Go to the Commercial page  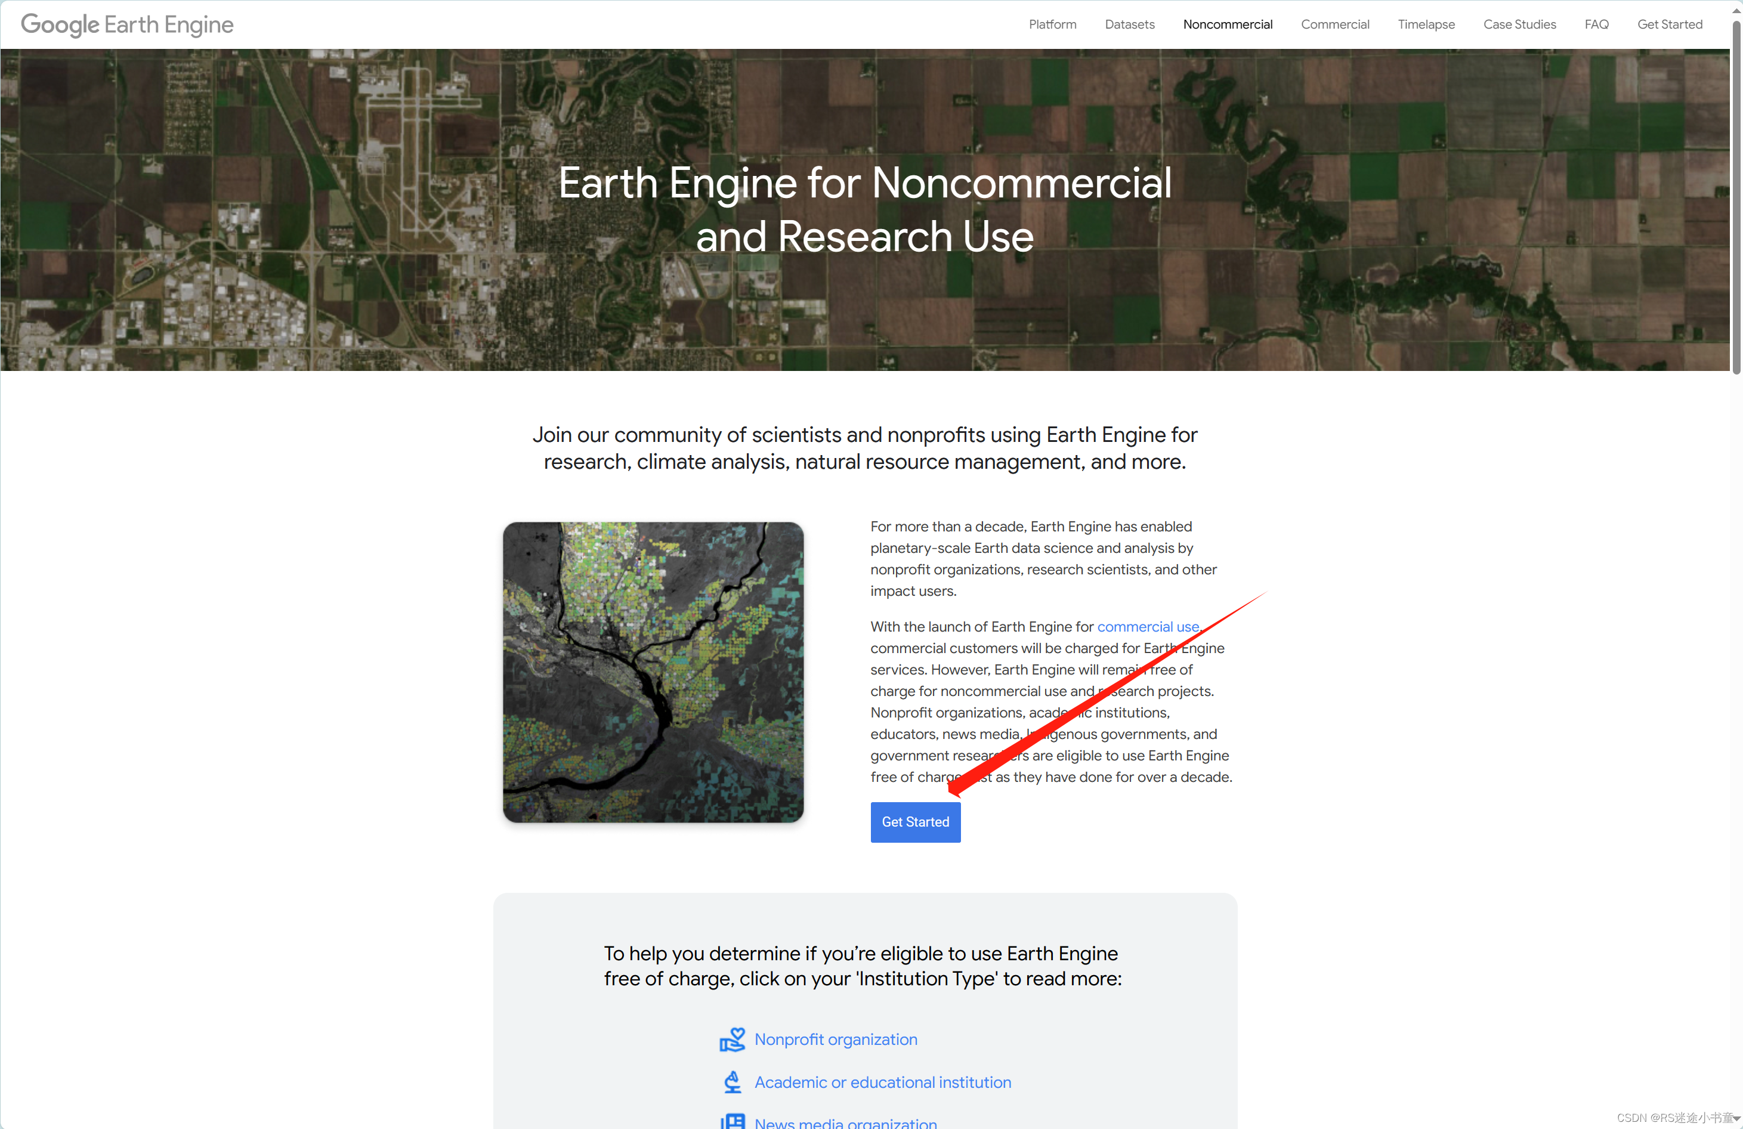coord(1334,24)
